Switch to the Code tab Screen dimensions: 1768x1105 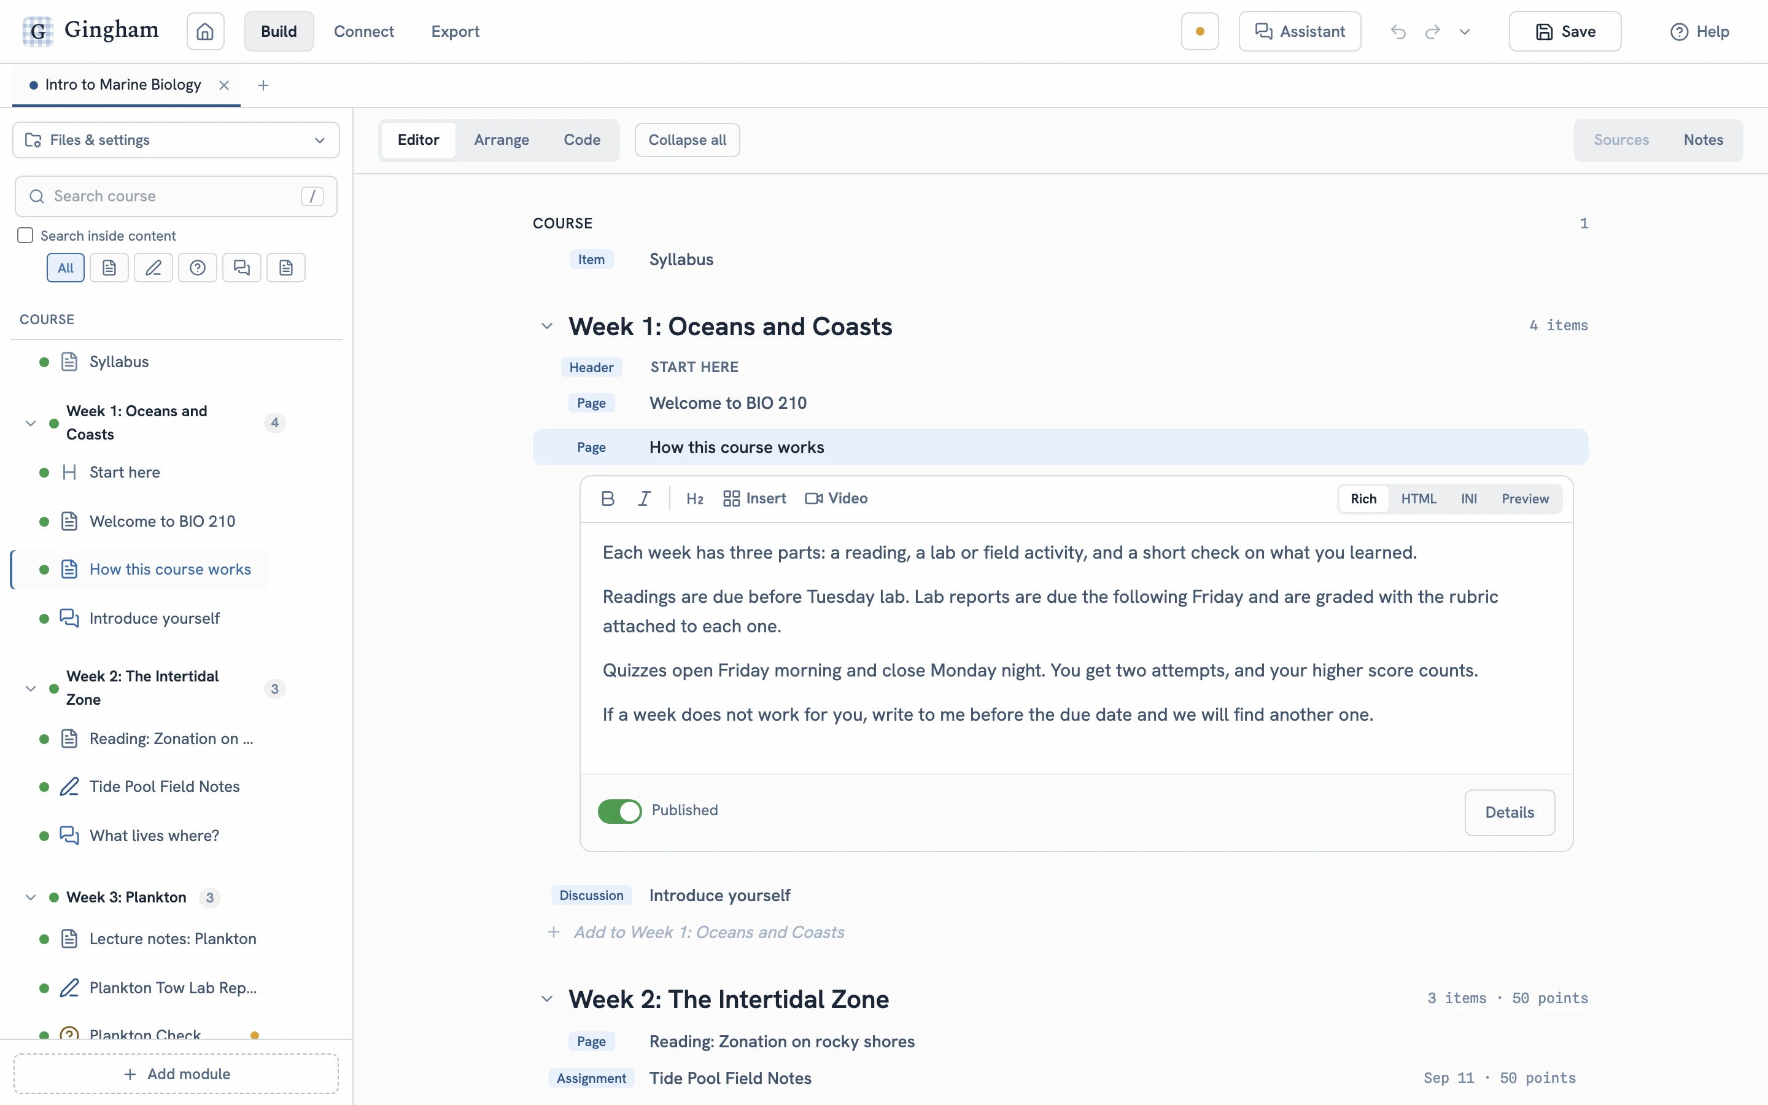[x=581, y=139]
